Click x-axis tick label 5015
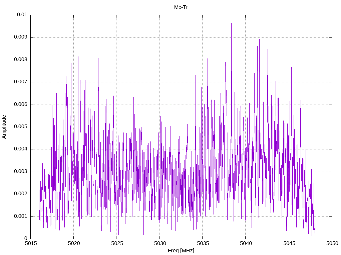This screenshot has height=255, width=341. 31,243
